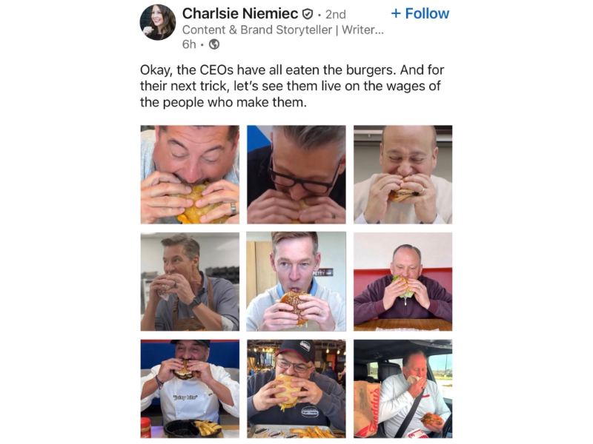Open photo of chef in white coat
The image size is (593, 444).
click(x=190, y=388)
